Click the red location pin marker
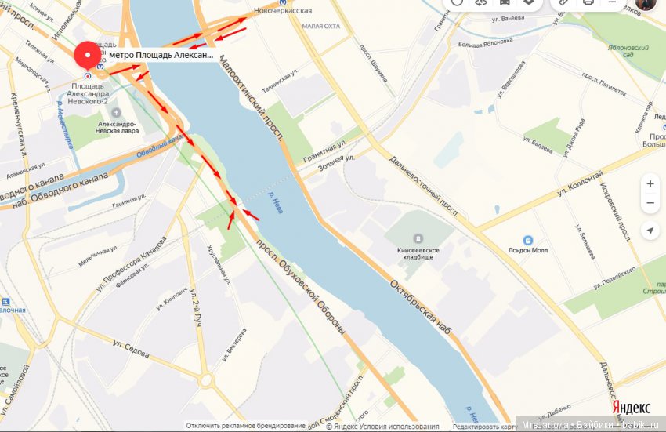The width and height of the screenshot is (666, 432). [x=88, y=56]
